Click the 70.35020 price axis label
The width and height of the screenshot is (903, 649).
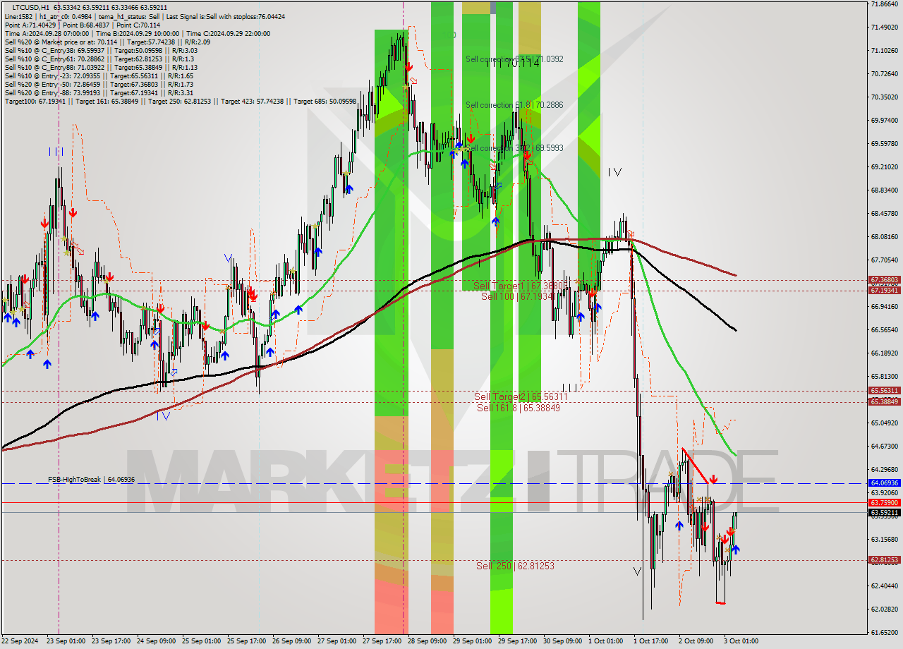pyautogui.click(x=884, y=97)
